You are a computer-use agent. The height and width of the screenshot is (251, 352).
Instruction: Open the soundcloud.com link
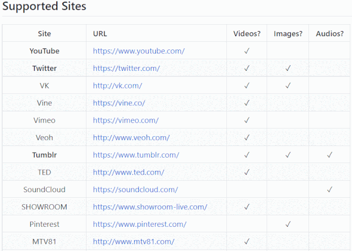click(x=136, y=189)
